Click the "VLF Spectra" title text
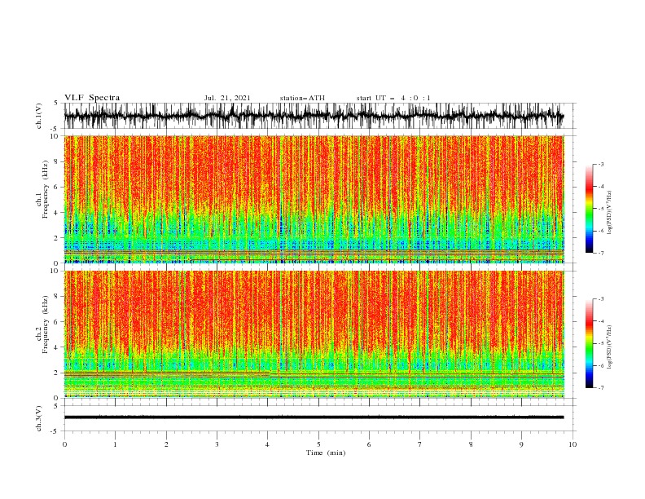 pyautogui.click(x=92, y=98)
